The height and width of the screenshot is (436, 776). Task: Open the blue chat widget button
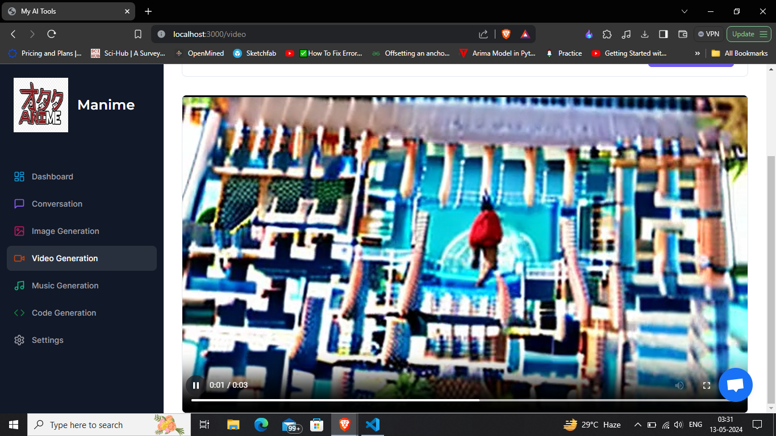pos(736,385)
